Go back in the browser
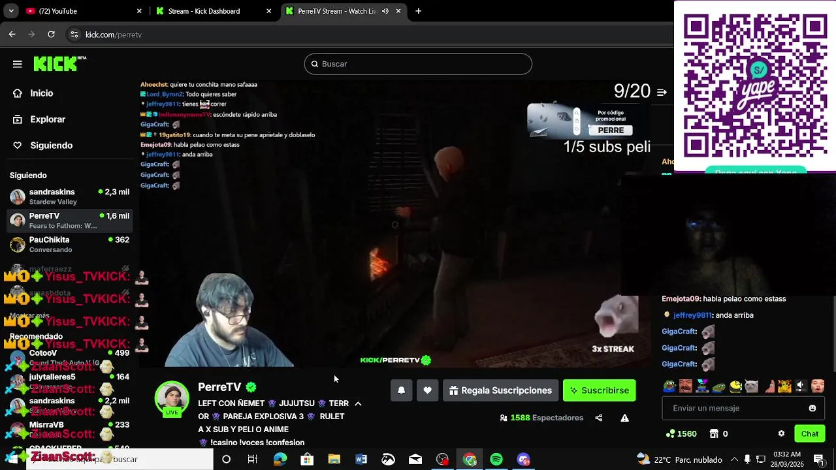The height and width of the screenshot is (470, 836). click(12, 35)
